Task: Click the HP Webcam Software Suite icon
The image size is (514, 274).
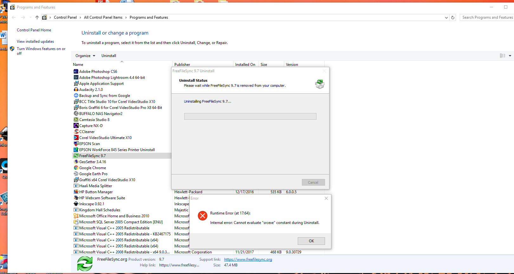Action: coord(76,198)
